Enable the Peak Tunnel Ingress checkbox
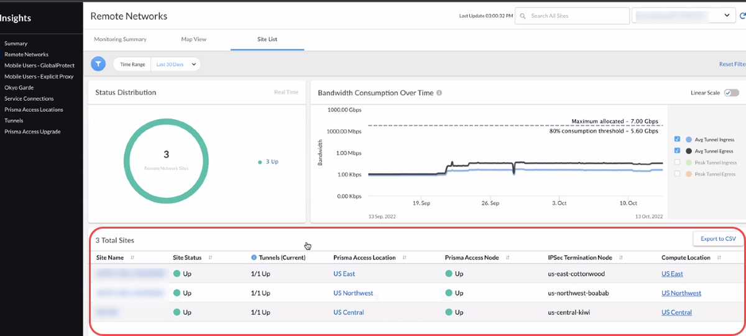The image size is (746, 336). [x=678, y=163]
